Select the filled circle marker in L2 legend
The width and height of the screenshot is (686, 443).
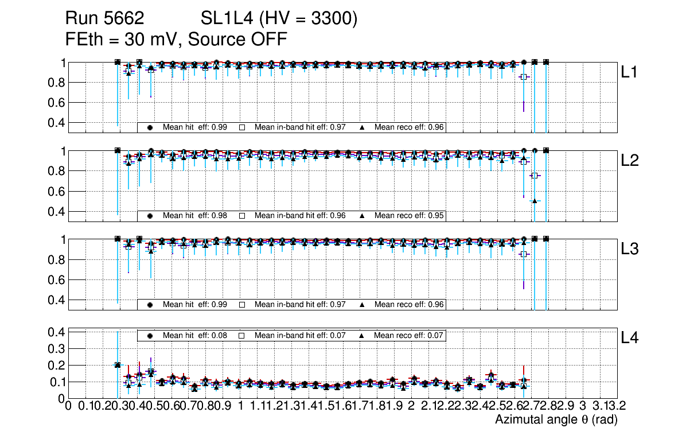150,216
